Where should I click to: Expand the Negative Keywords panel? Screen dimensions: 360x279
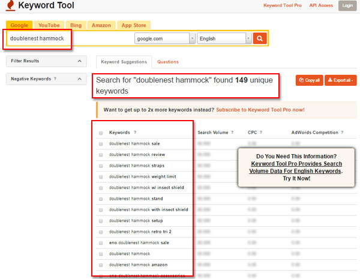point(46,79)
